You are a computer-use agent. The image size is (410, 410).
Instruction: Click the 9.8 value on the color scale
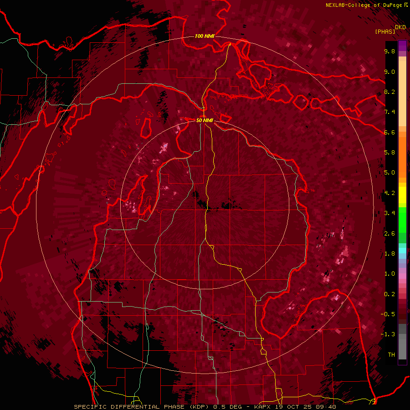pos(389,51)
